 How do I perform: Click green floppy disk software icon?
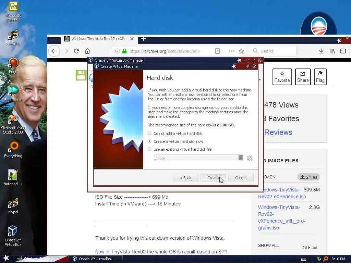pos(81,75)
